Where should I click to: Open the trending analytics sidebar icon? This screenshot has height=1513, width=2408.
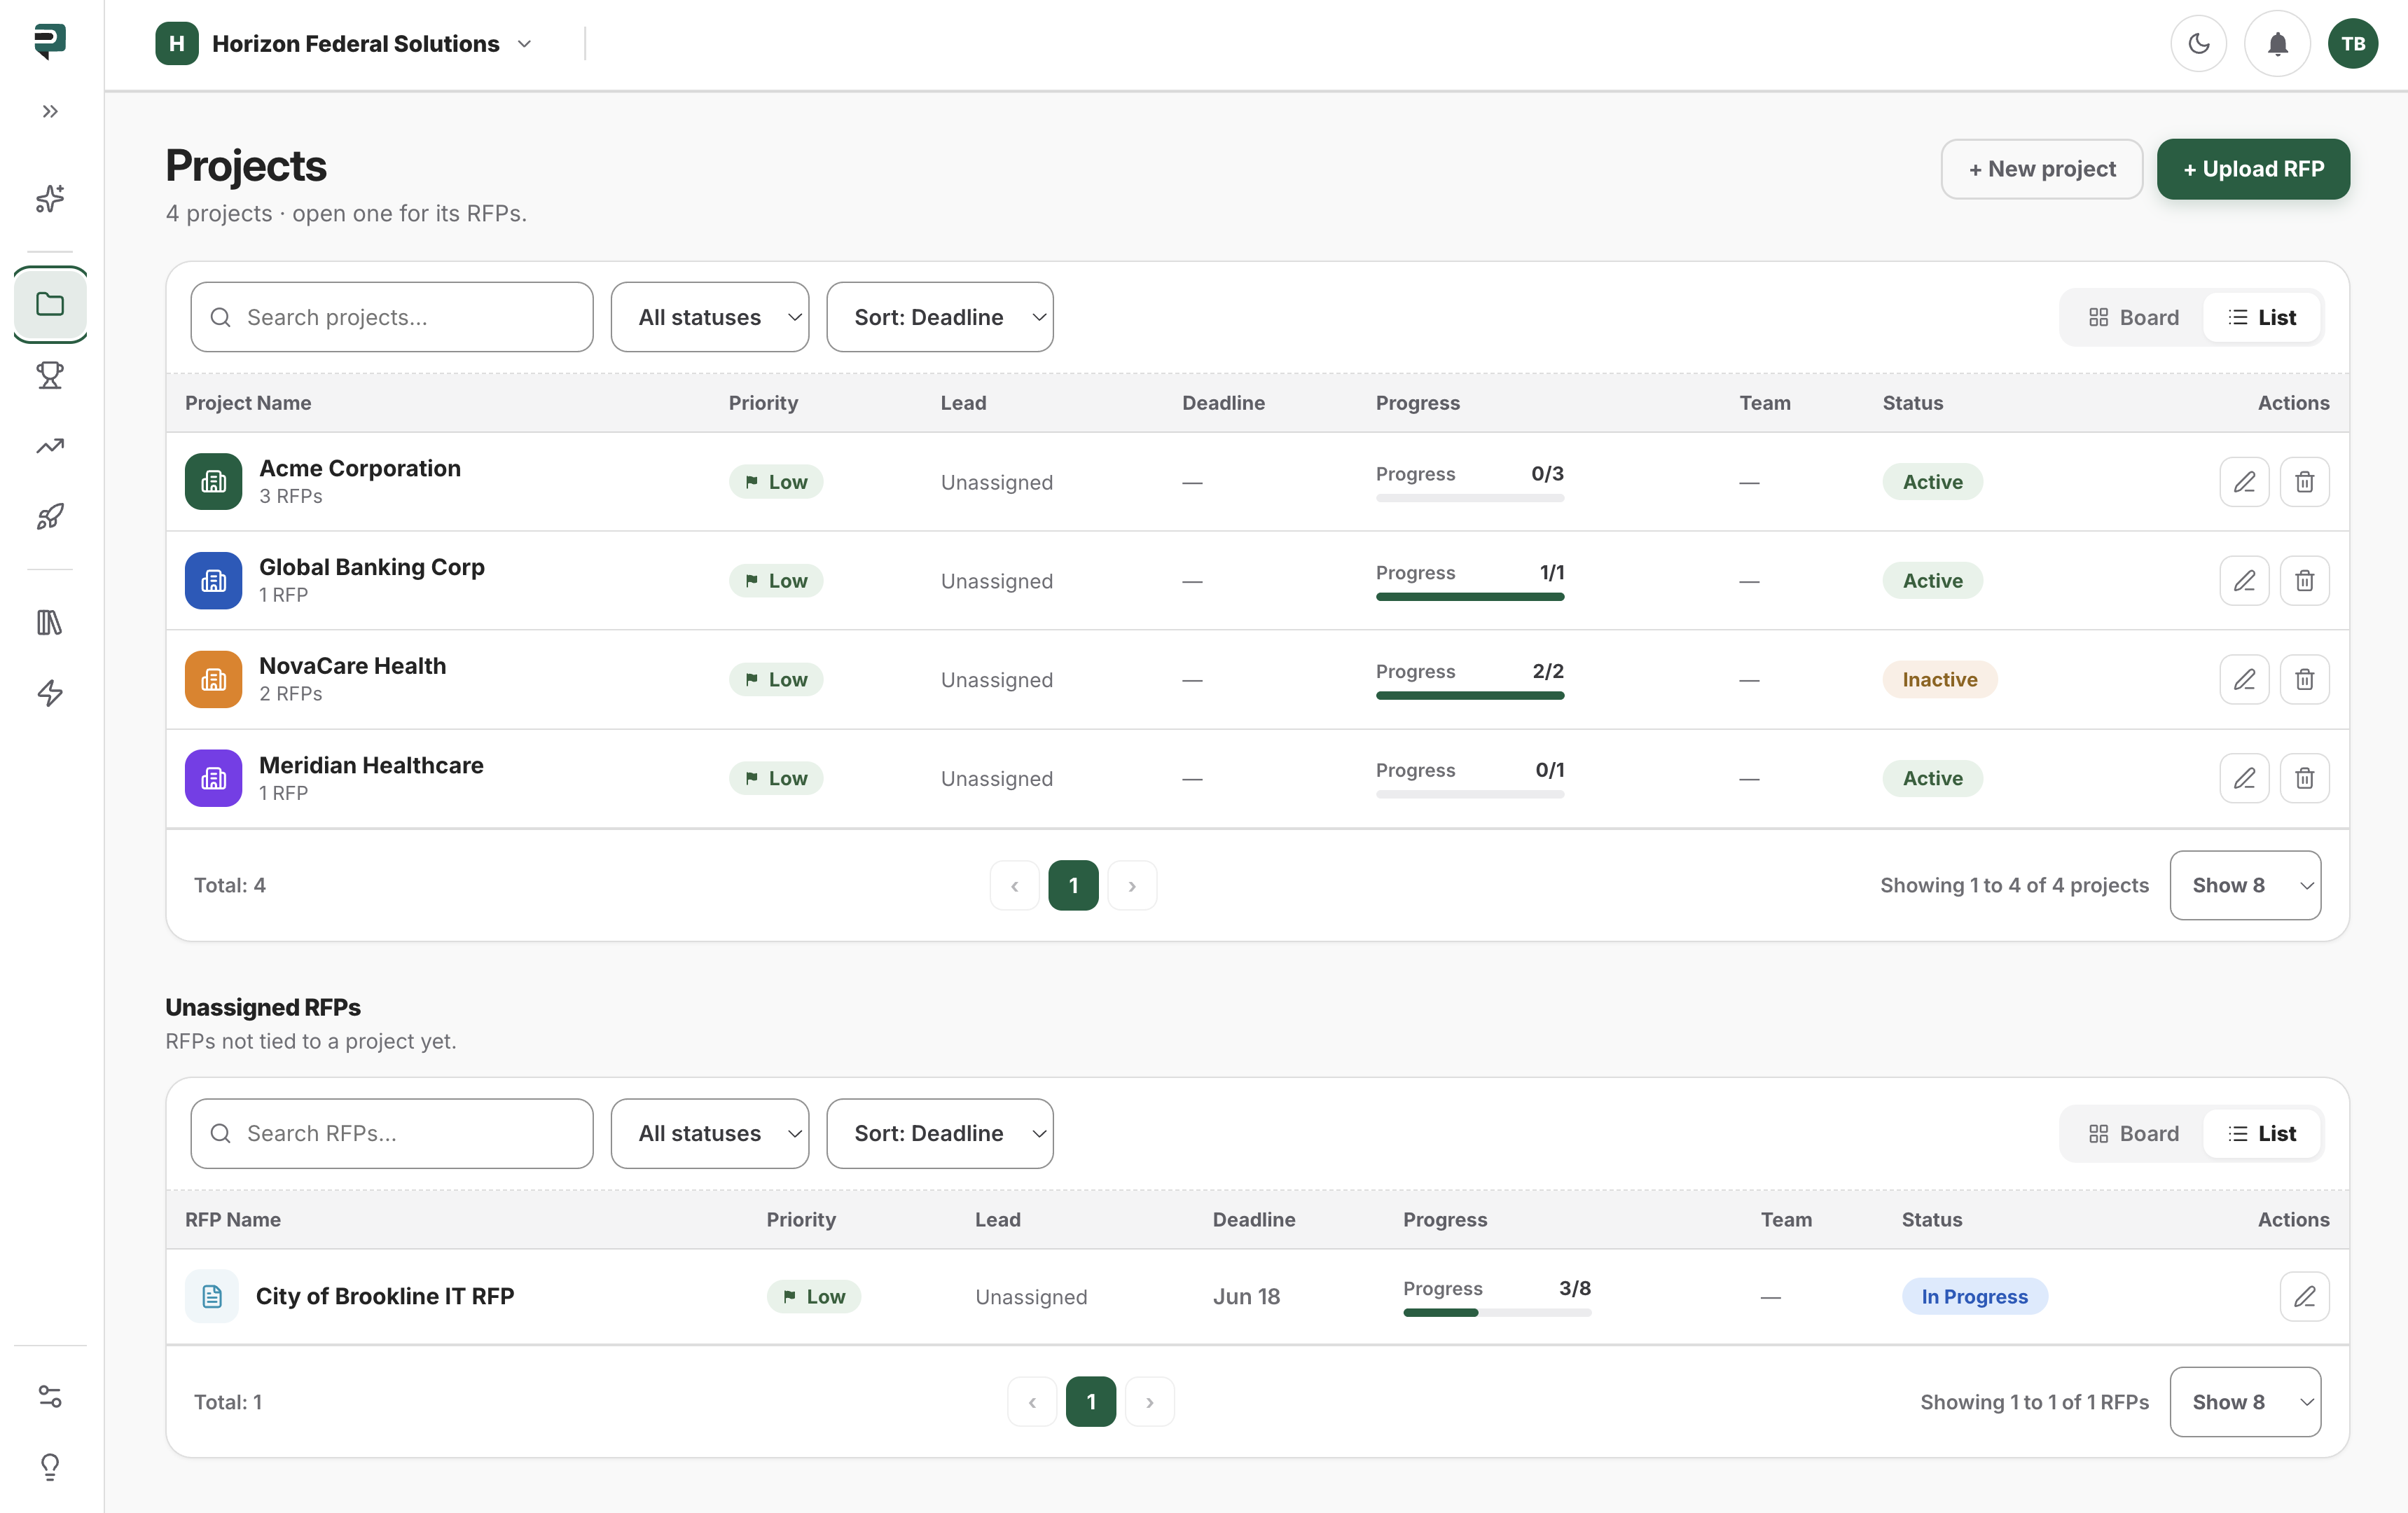[x=50, y=446]
